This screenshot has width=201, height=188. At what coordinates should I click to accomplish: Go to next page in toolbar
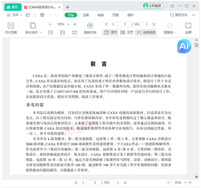click(147, 24)
